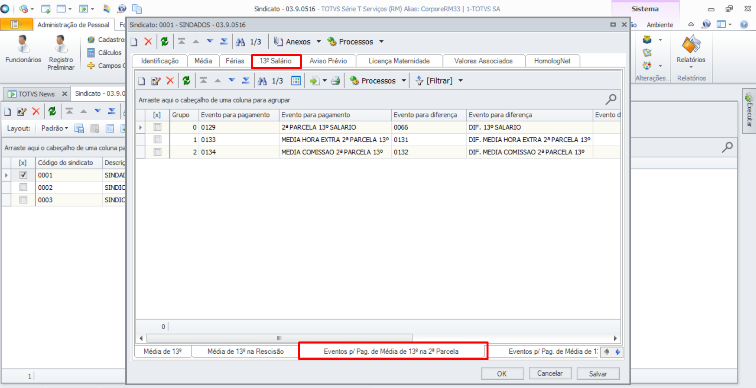The height and width of the screenshot is (388, 756).
Task: Open the Valores Associados tab
Action: coord(483,61)
